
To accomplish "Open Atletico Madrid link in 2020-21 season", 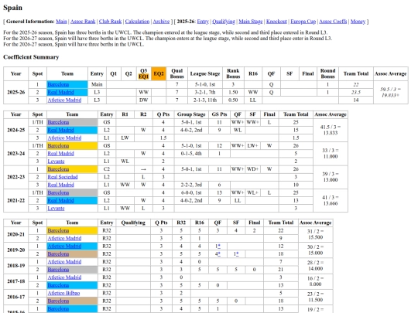I will pyautogui.click(x=64, y=238).
